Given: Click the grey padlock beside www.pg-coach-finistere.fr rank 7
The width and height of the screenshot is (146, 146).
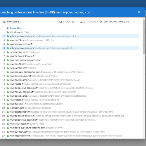Looking at the screenshot, I should point(8,56).
